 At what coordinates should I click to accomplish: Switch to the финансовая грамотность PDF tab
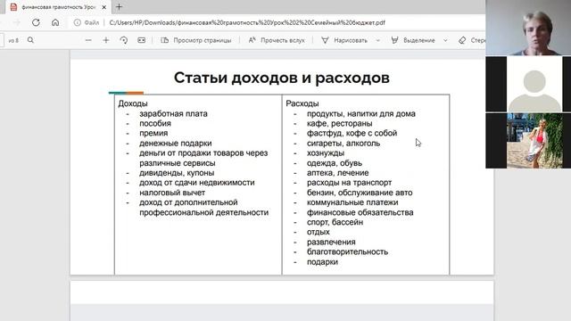click(57, 7)
